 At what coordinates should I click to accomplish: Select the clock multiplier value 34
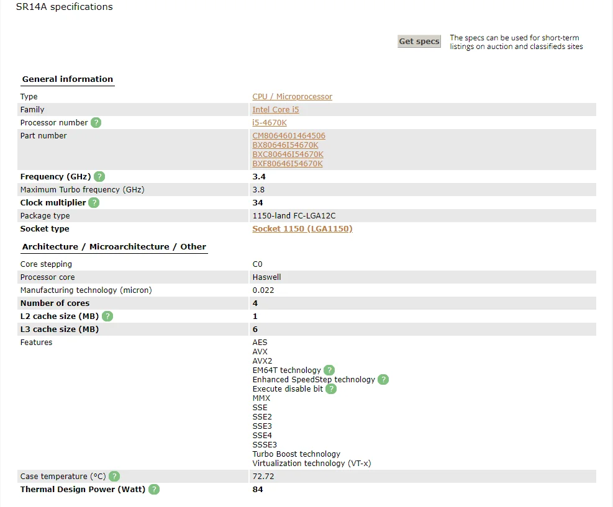(x=258, y=203)
